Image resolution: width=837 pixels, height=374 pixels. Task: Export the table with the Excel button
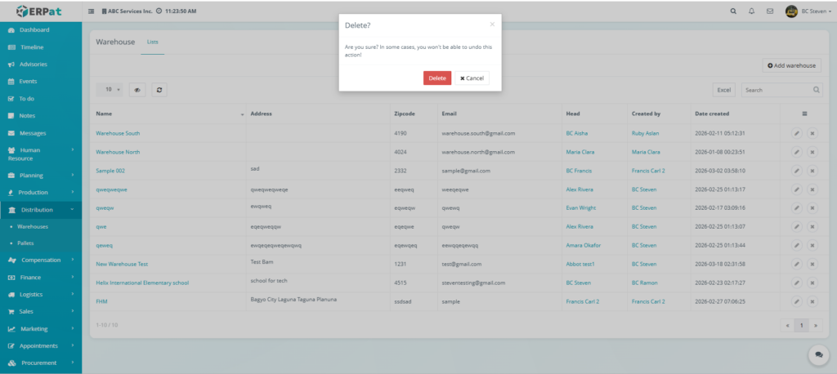[x=724, y=90]
